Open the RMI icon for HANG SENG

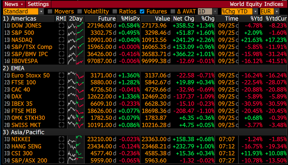click(x=61, y=146)
